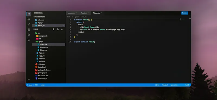This screenshot has width=217, height=100.
Task: Click the HTML5 icon of index.html
Action: 36,67
